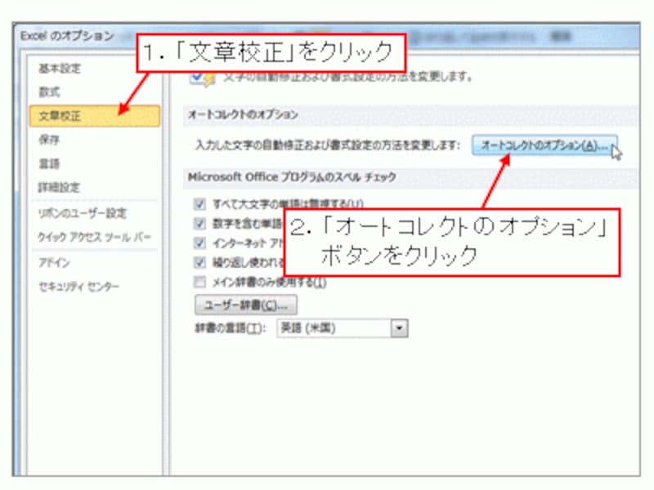This screenshot has width=654, height=490.
Task: Click the オートコレクトのオプション(A) button
Action: coord(544,145)
